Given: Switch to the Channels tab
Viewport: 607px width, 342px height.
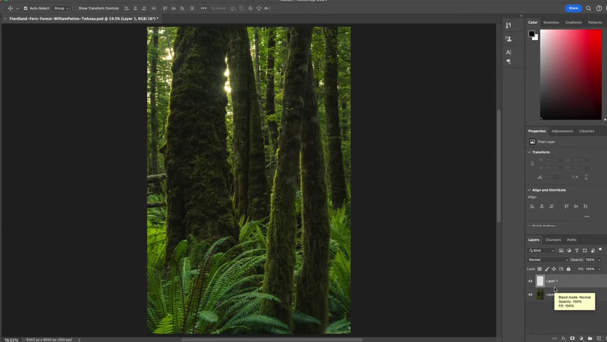Looking at the screenshot, I should 553,240.
